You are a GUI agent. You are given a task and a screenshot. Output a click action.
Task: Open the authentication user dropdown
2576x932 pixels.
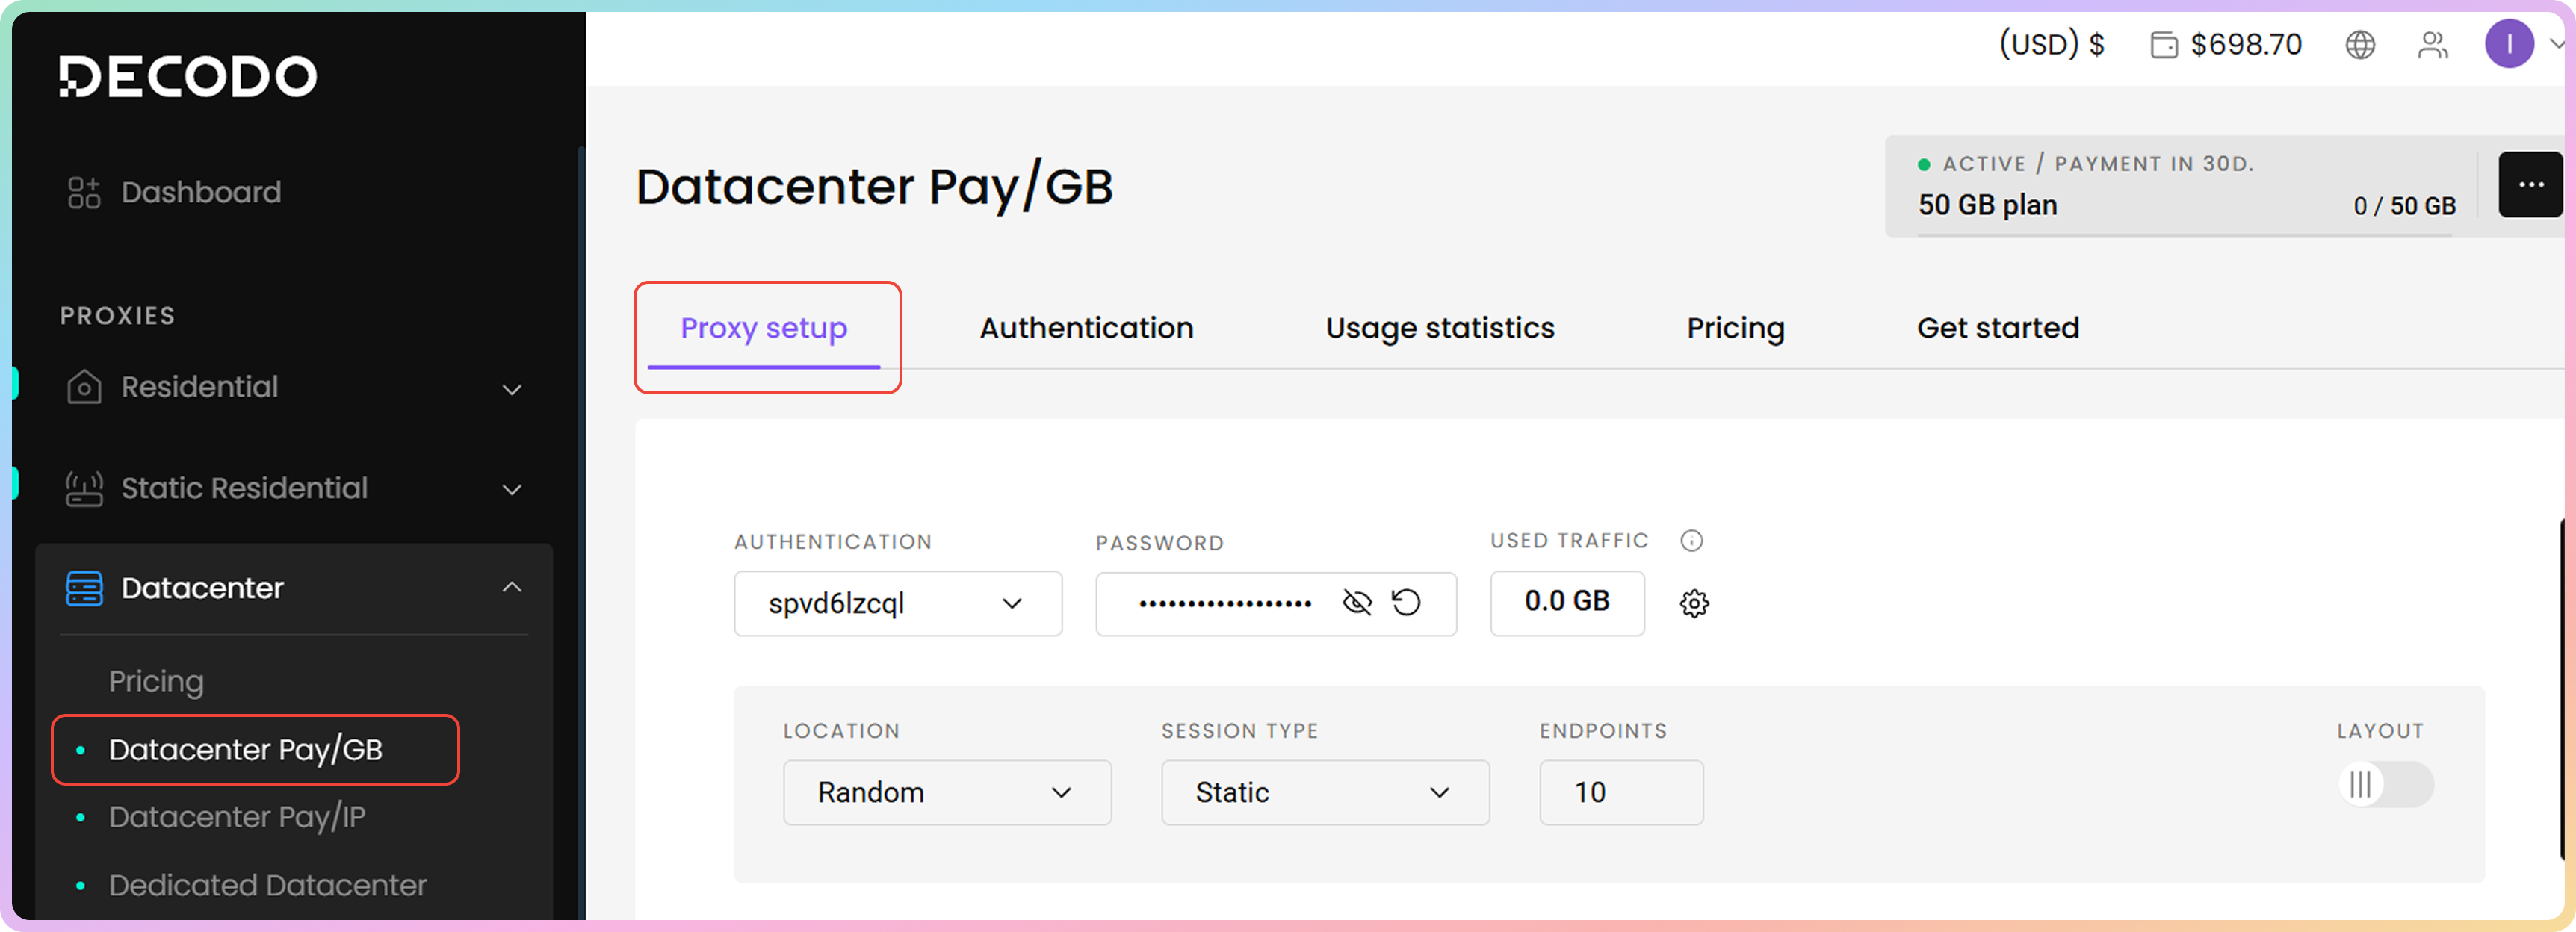[897, 604]
